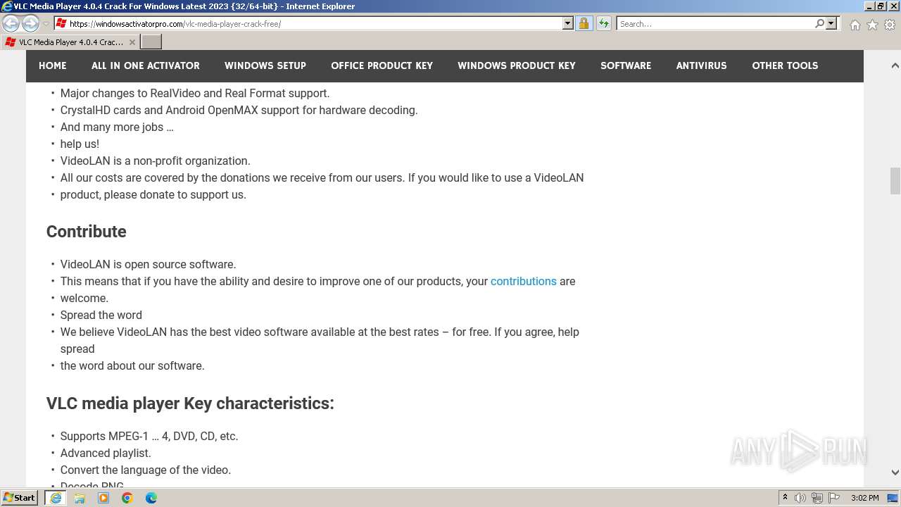The height and width of the screenshot is (507, 901).
Task: Open the OTHER TOOLS menu item
Action: click(785, 65)
